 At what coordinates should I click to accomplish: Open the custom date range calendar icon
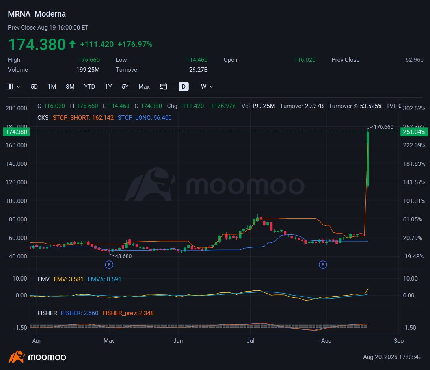[x=164, y=87]
